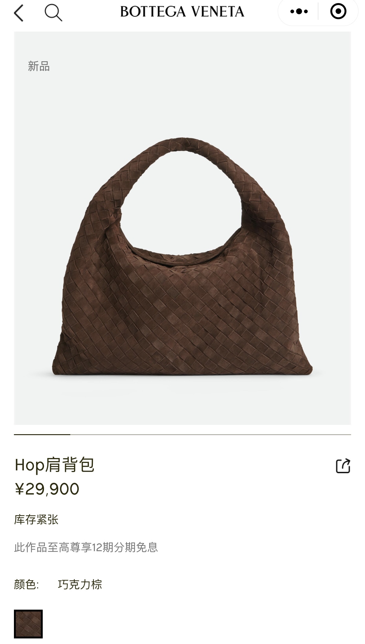Select the chocolate brown color swatch
Viewport: 365px width, 644px height.
pyautogui.click(x=28, y=624)
